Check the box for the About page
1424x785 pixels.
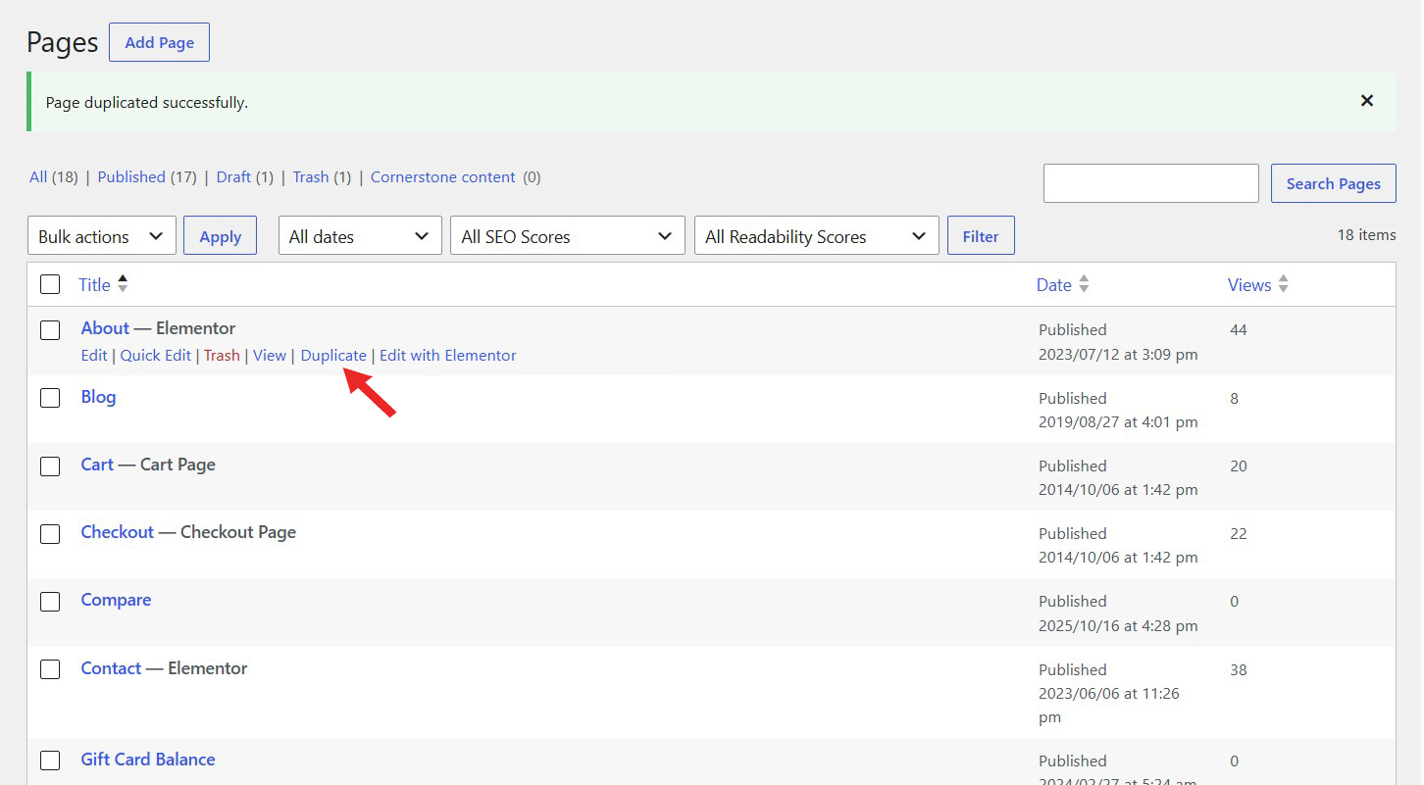(50, 330)
